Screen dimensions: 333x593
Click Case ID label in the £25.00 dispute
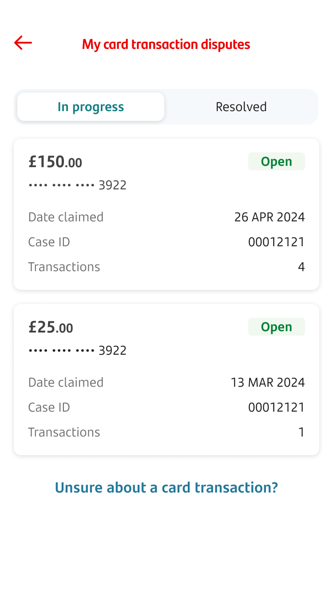49,407
